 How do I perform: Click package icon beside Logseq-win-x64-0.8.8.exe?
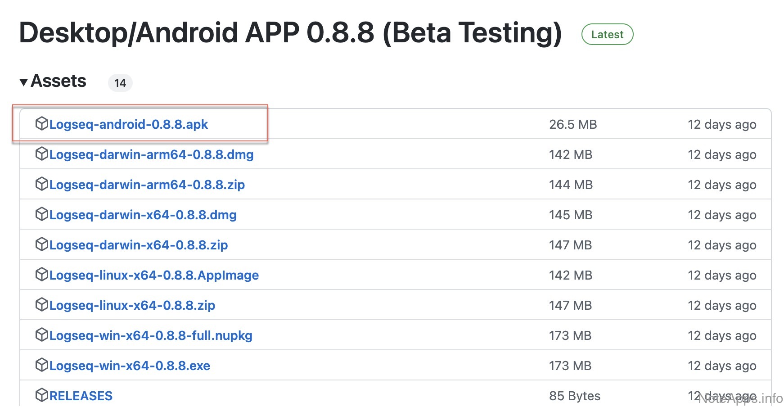tap(41, 365)
